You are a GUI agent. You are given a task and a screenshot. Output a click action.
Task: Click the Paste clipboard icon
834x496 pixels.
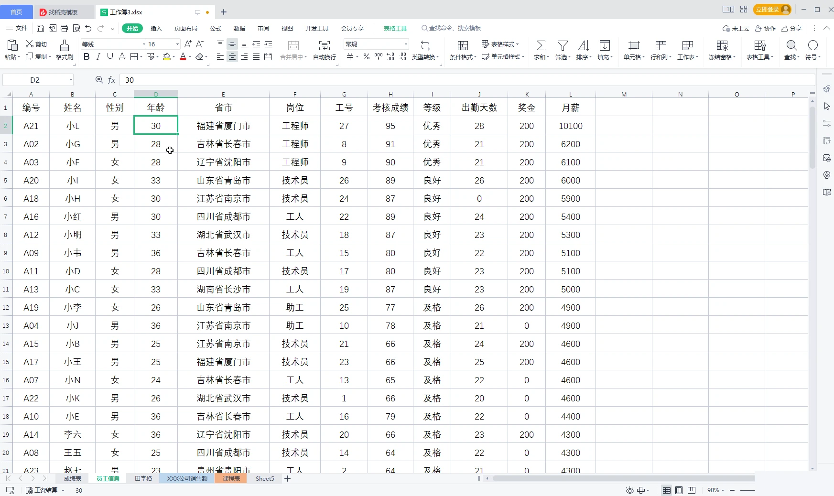point(12,45)
